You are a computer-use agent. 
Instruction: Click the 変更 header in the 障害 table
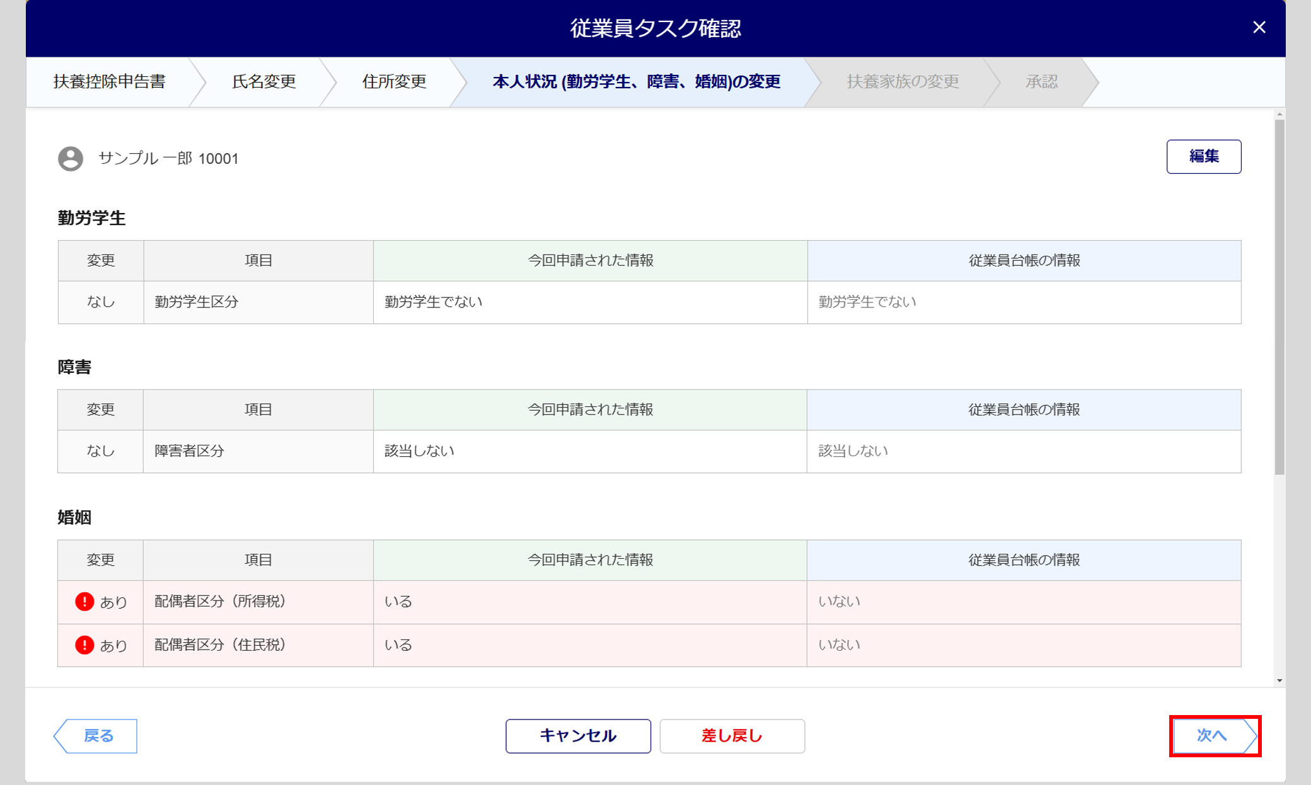coord(101,410)
